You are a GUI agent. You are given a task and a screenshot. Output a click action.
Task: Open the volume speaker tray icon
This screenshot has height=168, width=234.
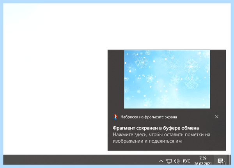click(x=177, y=161)
